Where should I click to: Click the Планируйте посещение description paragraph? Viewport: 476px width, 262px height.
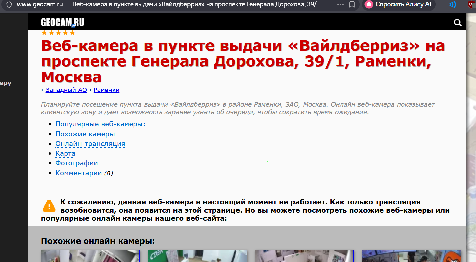click(x=238, y=108)
